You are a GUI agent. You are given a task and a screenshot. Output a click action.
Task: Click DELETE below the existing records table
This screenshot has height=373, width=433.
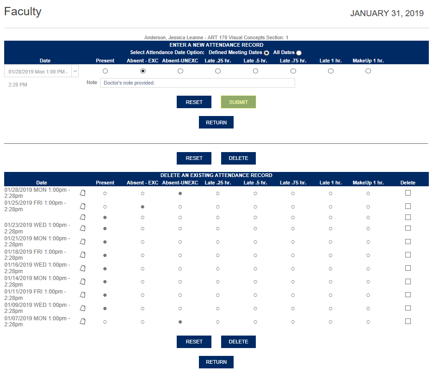238,342
